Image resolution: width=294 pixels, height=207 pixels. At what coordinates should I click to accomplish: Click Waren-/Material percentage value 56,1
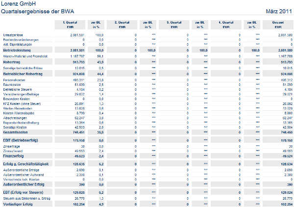(100, 56)
